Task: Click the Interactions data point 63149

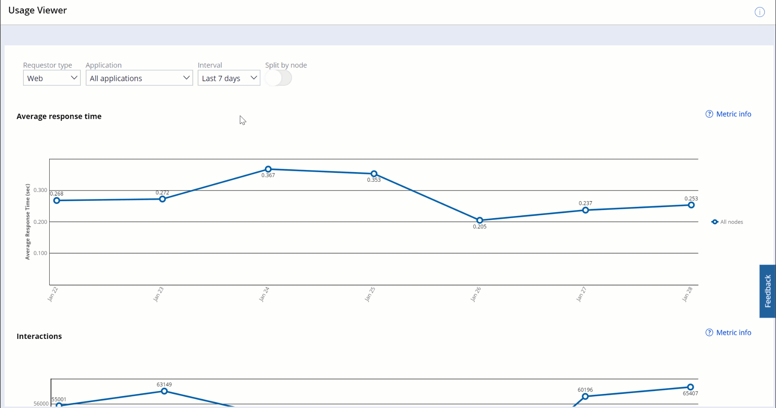Action: 164,391
